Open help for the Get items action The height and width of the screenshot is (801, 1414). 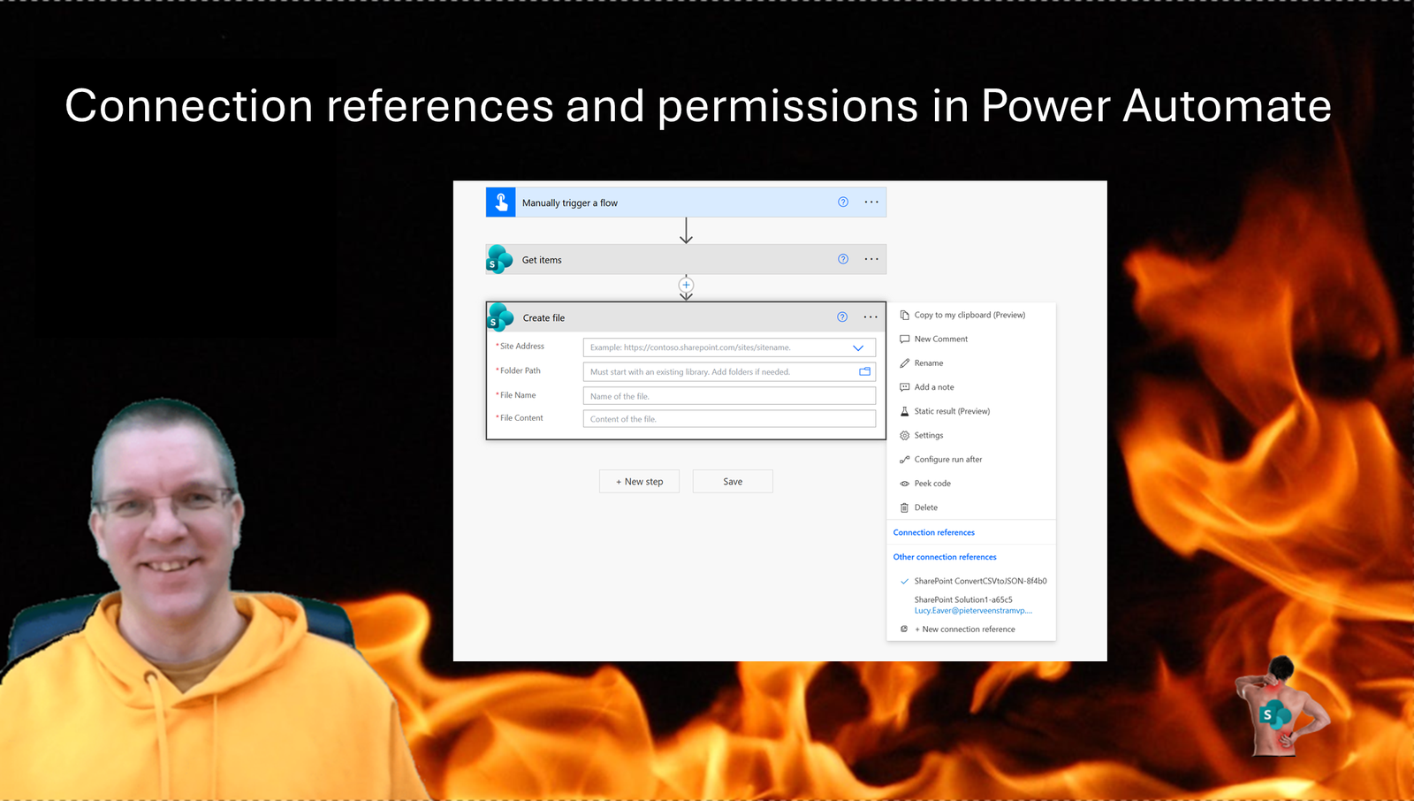click(843, 259)
